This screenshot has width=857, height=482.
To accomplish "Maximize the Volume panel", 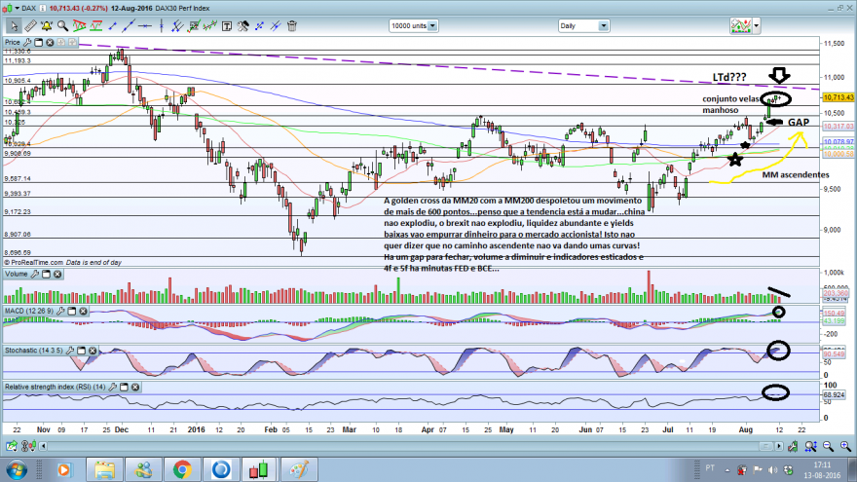I will pos(46,274).
